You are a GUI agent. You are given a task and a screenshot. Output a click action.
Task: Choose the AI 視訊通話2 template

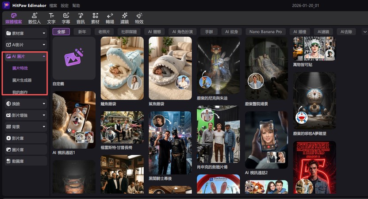point(266,140)
